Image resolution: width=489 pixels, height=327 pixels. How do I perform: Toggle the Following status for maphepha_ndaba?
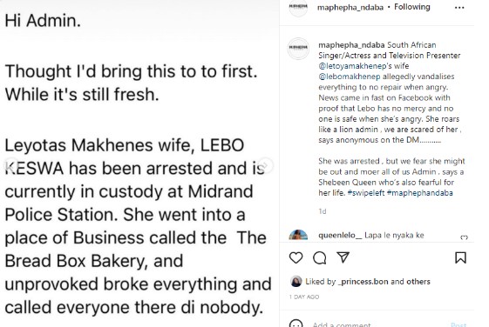[411, 7]
